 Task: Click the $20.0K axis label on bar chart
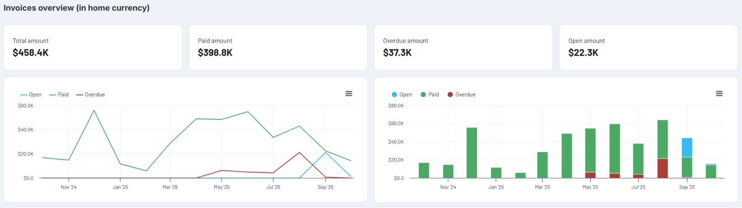pyautogui.click(x=396, y=160)
